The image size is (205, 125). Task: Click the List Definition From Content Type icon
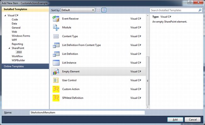click(56, 45)
